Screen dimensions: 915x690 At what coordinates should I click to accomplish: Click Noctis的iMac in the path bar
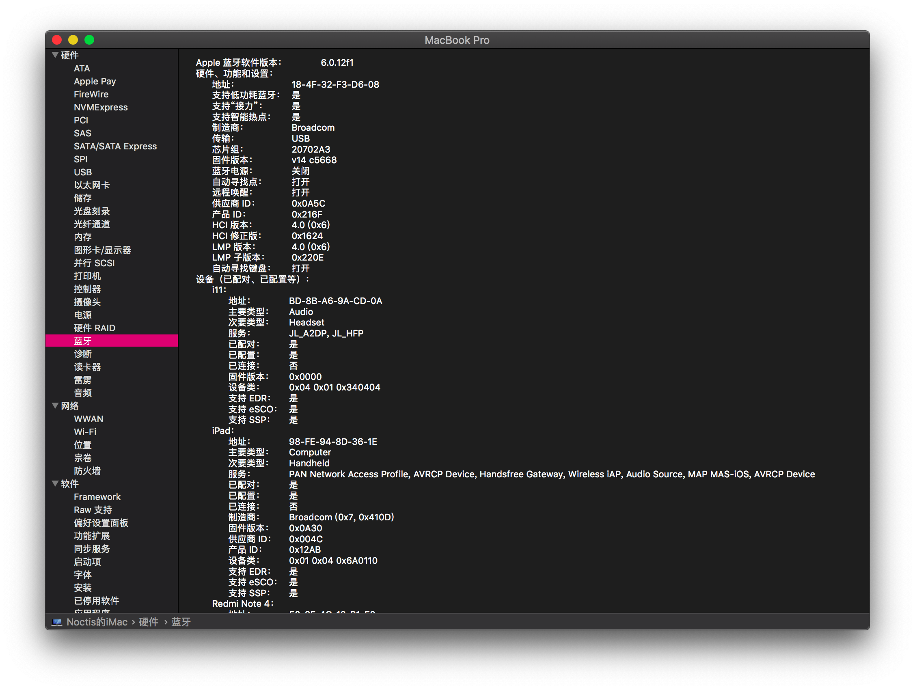click(x=97, y=622)
